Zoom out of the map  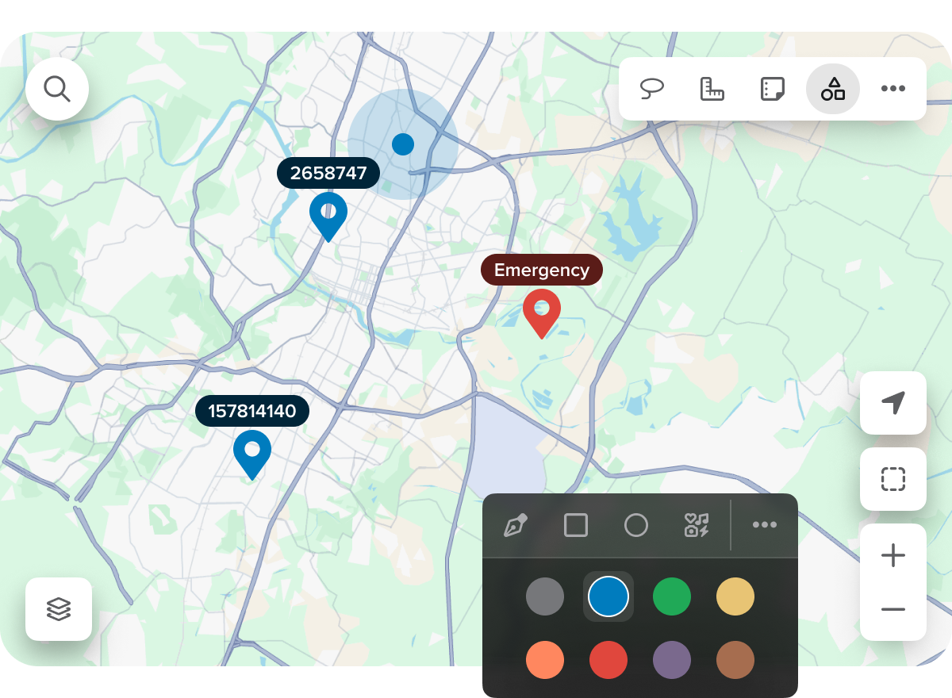click(892, 609)
